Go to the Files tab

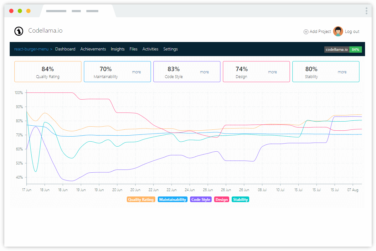(133, 49)
